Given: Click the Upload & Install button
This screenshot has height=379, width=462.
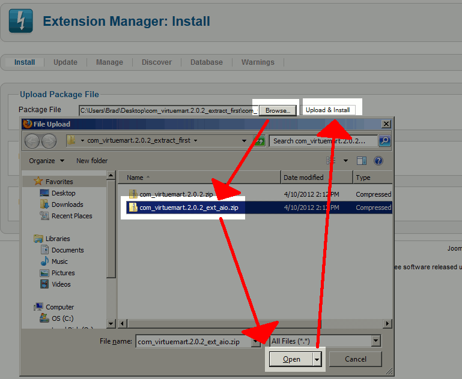Looking at the screenshot, I should (x=328, y=110).
